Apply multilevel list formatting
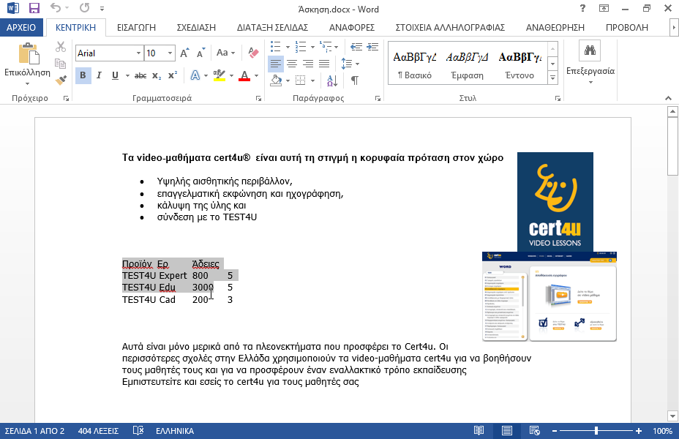The width and height of the screenshot is (679, 439). click(326, 47)
